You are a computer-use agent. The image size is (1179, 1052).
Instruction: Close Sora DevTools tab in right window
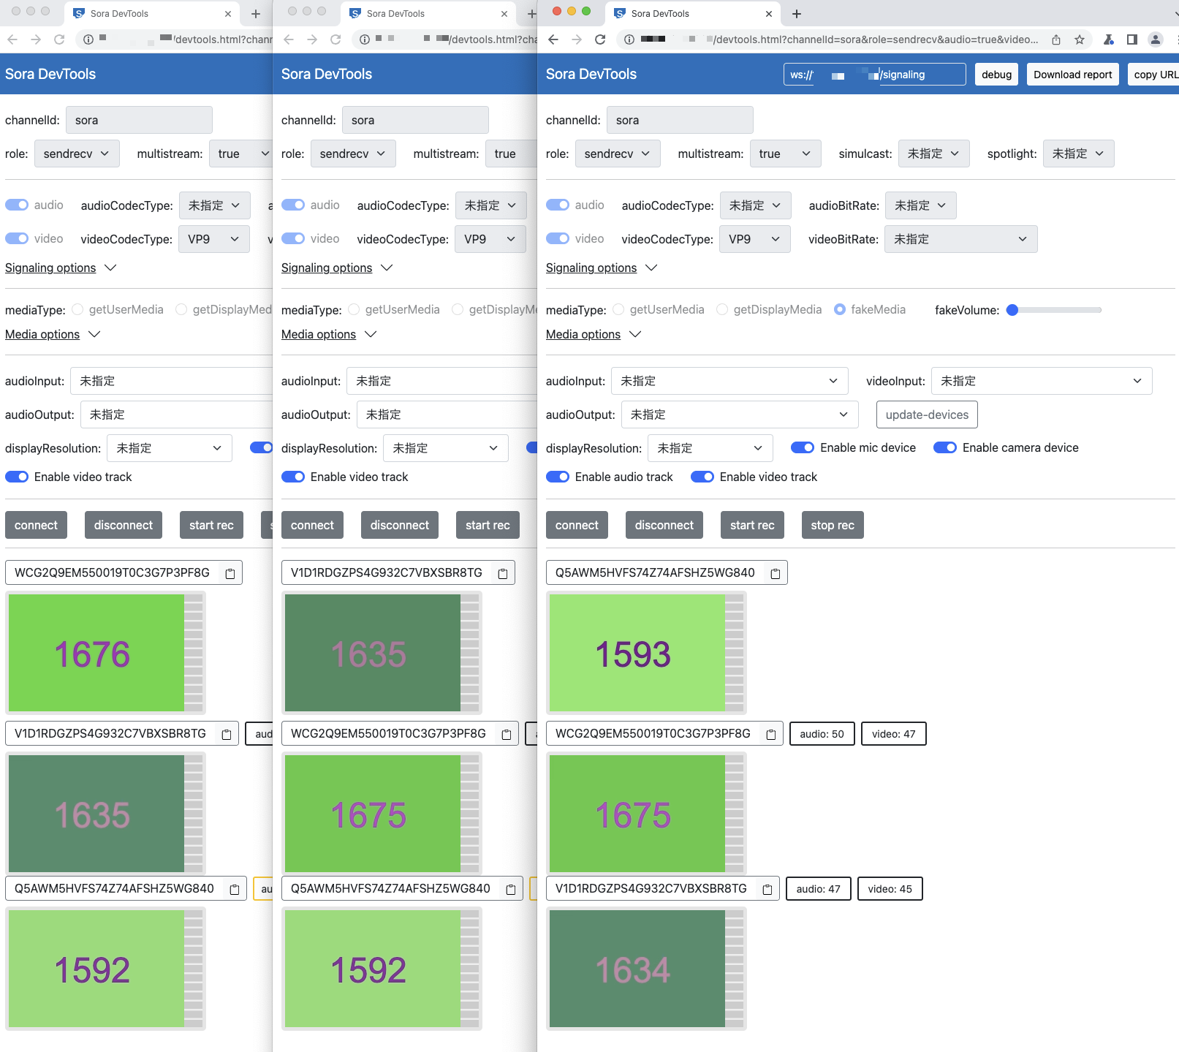coord(768,14)
